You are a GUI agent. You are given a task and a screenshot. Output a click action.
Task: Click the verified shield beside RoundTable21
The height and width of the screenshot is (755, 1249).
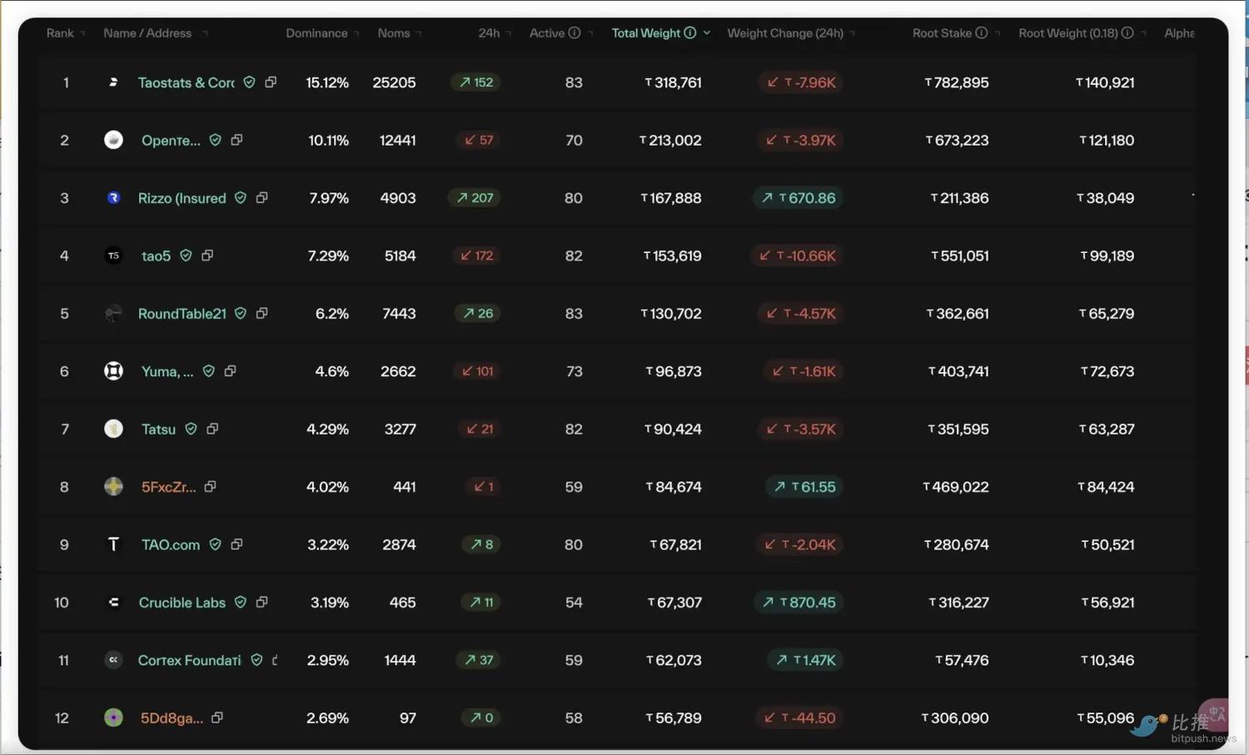[x=241, y=313]
